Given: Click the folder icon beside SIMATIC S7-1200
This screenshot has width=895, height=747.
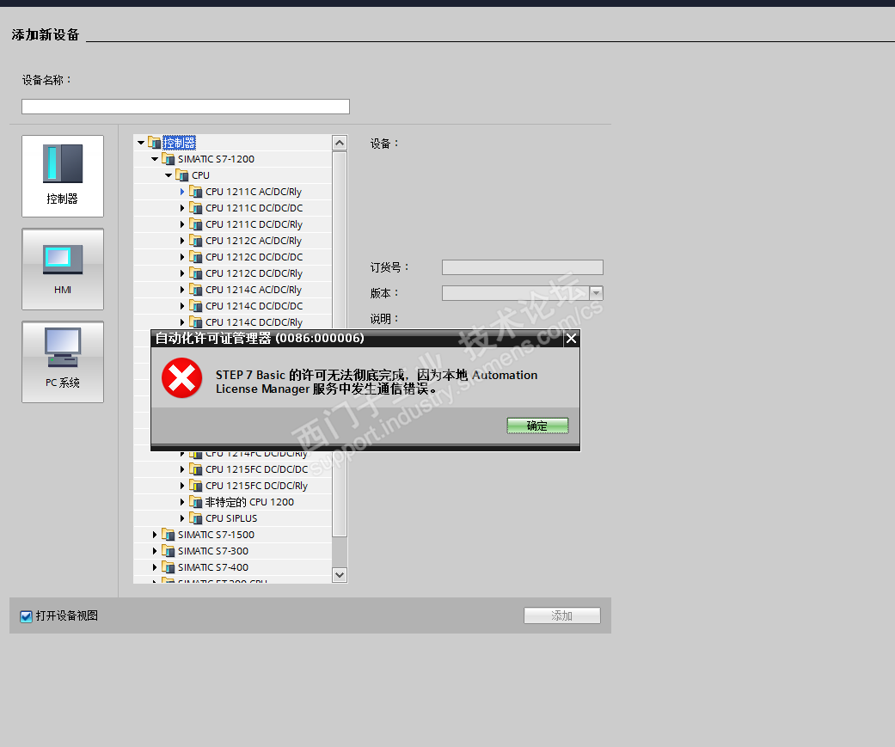Looking at the screenshot, I should pos(168,159).
